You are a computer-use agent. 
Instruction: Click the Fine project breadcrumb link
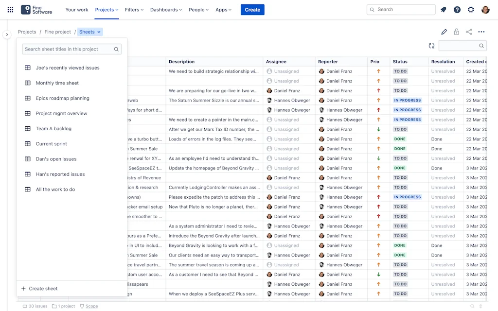57,32
